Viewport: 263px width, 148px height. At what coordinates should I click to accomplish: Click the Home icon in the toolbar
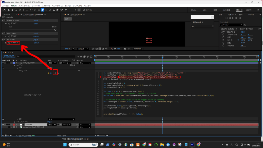click(x=4, y=10)
